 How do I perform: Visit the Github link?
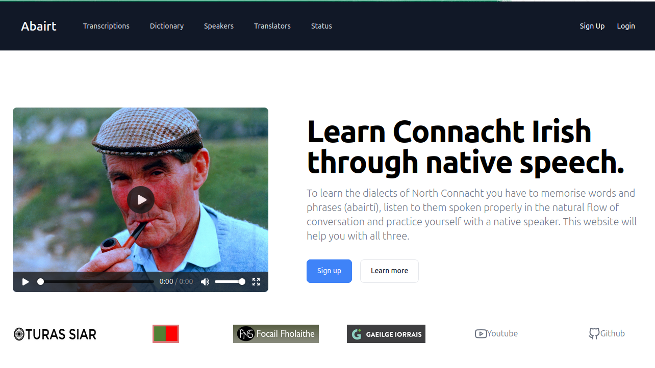tap(607, 334)
